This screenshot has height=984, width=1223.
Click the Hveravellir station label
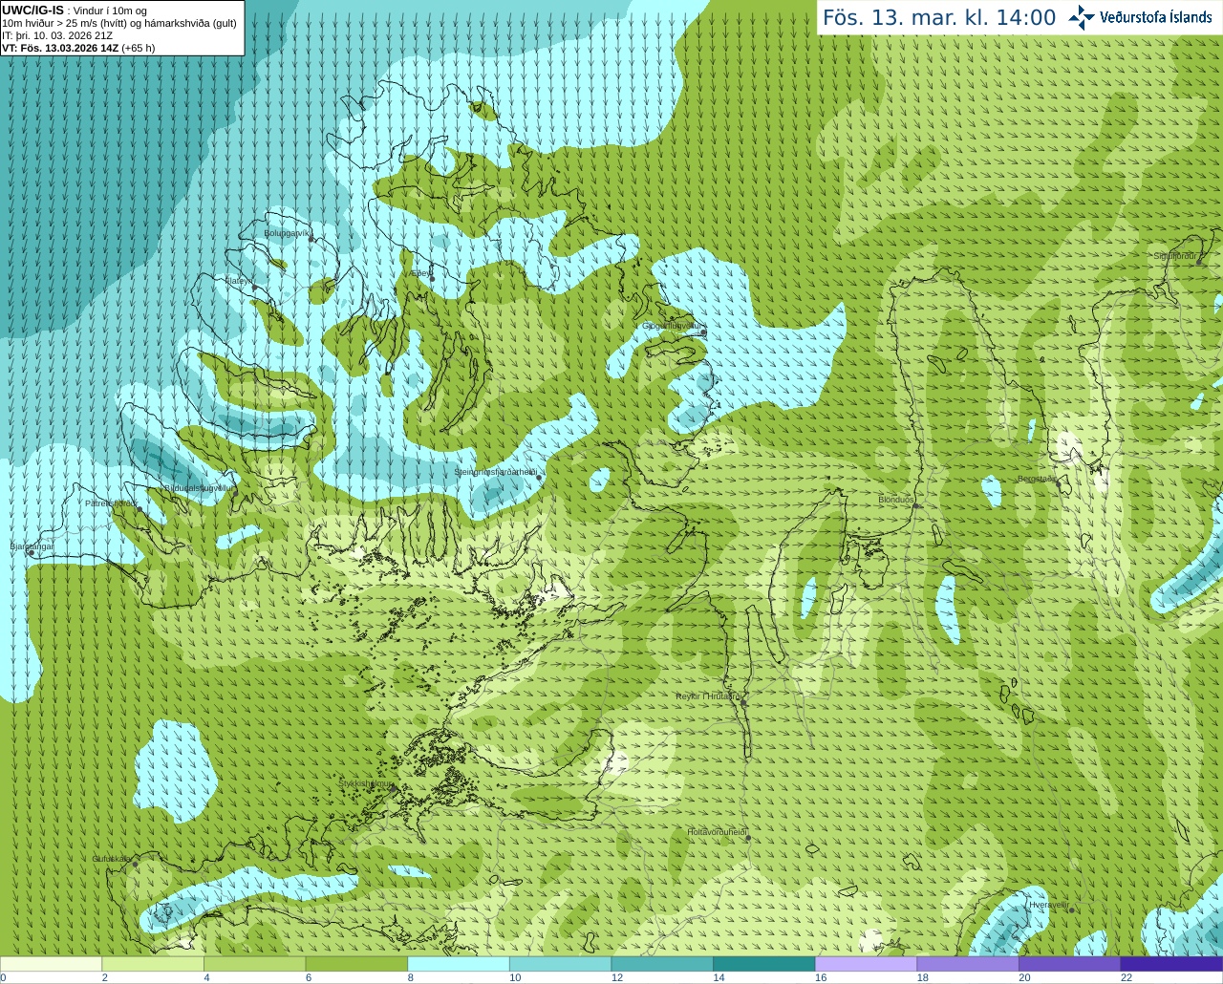[1048, 905]
